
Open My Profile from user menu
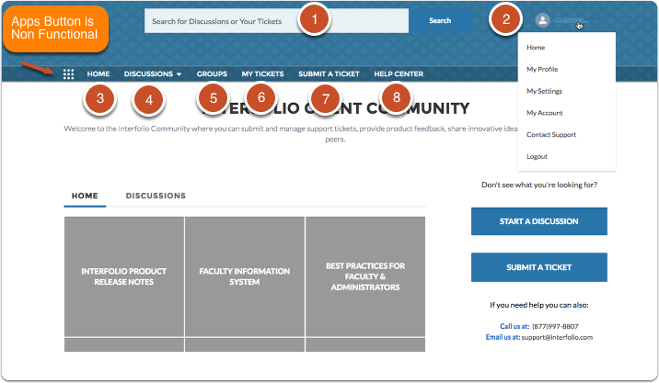542,69
